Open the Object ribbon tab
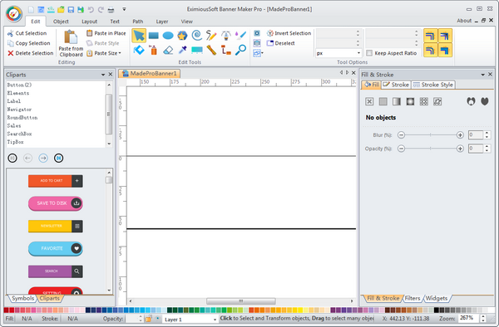The image size is (499, 327). click(x=61, y=22)
